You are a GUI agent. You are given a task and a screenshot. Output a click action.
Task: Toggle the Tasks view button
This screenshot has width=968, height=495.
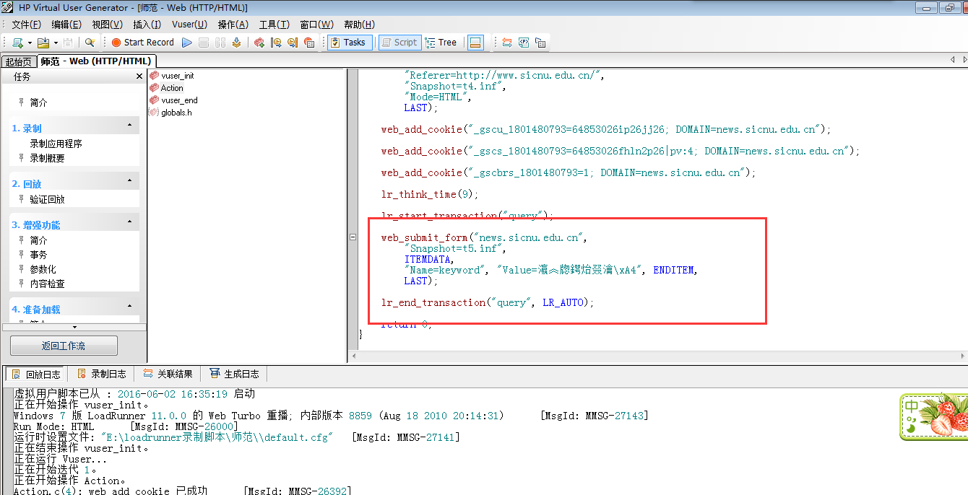pyautogui.click(x=350, y=43)
